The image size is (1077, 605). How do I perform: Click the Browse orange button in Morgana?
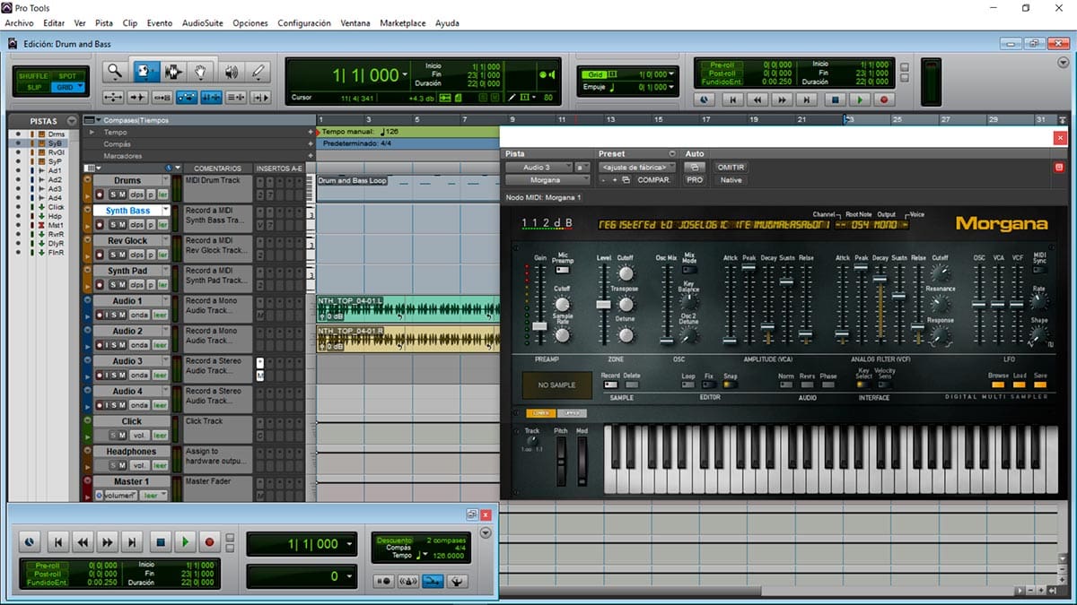click(x=999, y=385)
